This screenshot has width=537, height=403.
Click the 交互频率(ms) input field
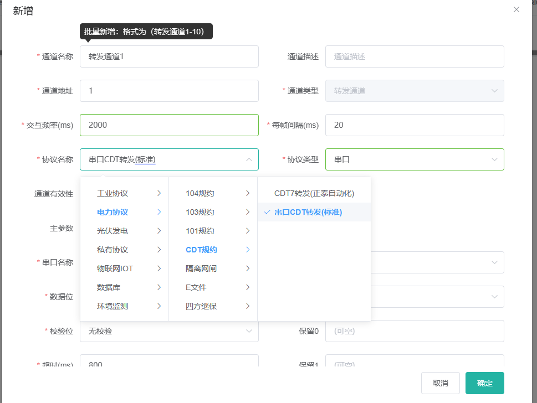tap(169, 125)
